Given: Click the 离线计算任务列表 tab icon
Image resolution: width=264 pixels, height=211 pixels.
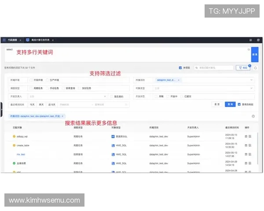Looking at the screenshot, I should [28, 40].
